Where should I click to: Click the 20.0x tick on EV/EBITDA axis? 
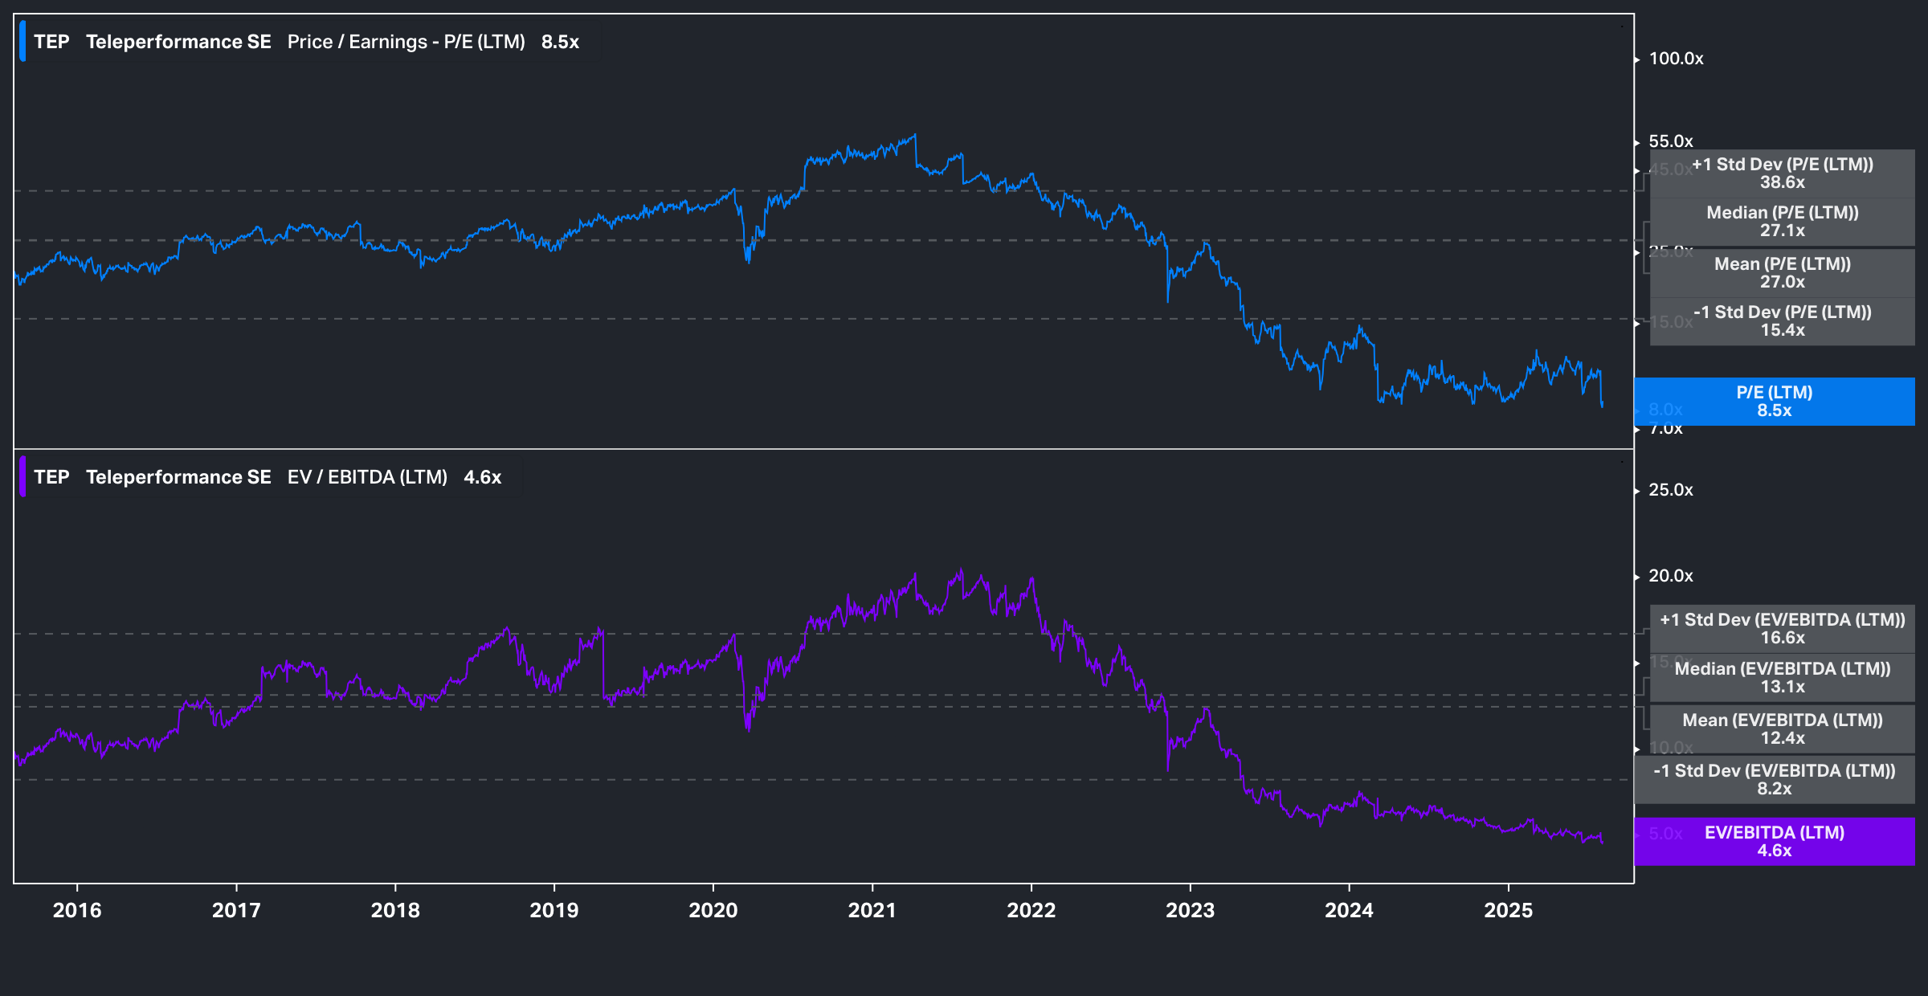[1670, 576]
